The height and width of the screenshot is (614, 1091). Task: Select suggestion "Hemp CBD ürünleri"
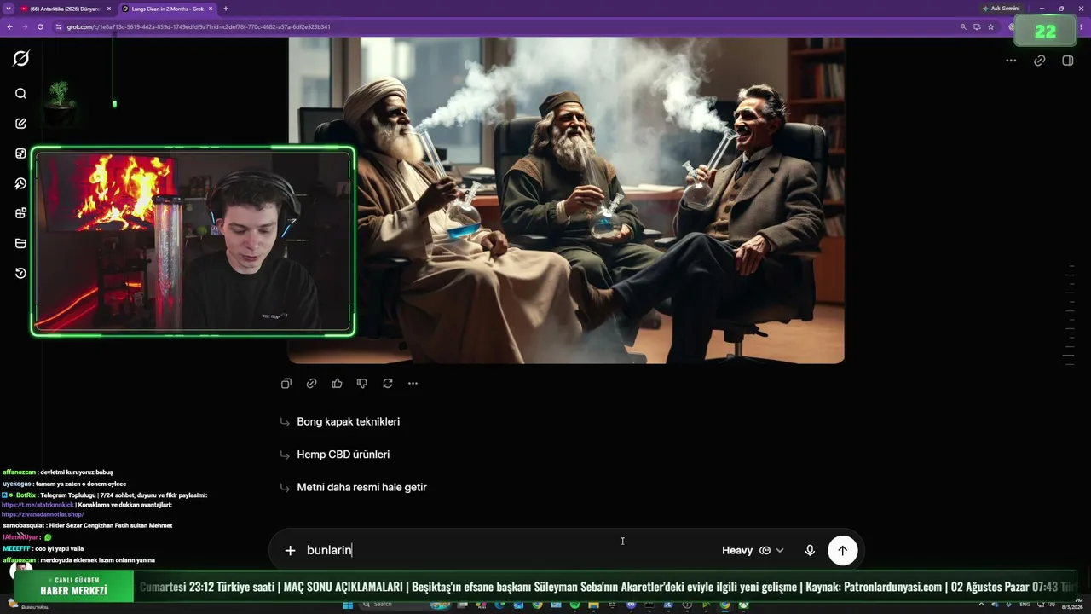(x=343, y=455)
